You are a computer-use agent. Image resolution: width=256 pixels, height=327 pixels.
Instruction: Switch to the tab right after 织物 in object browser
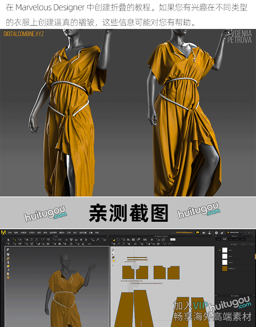pyautogui.click(x=230, y=239)
